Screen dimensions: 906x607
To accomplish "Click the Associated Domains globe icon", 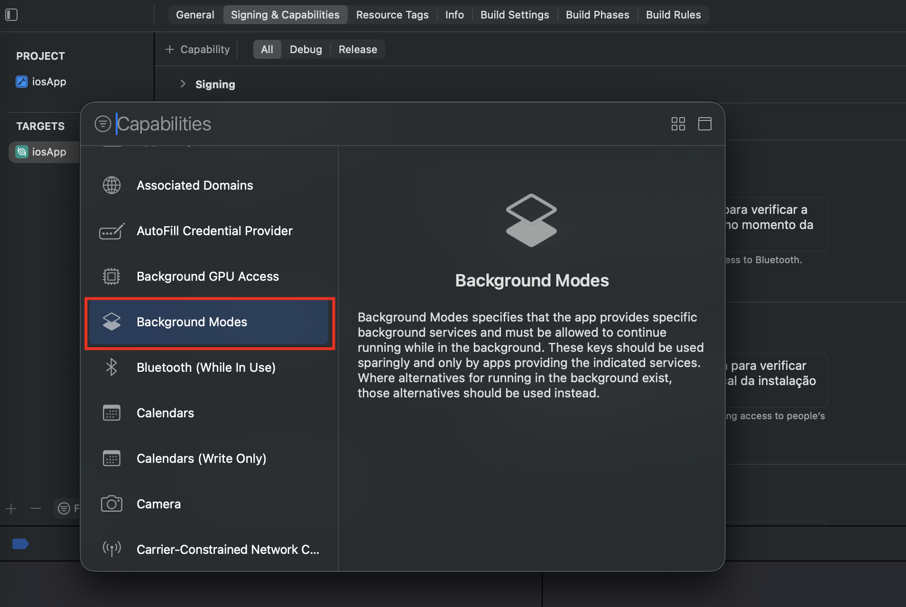I will click(x=111, y=185).
